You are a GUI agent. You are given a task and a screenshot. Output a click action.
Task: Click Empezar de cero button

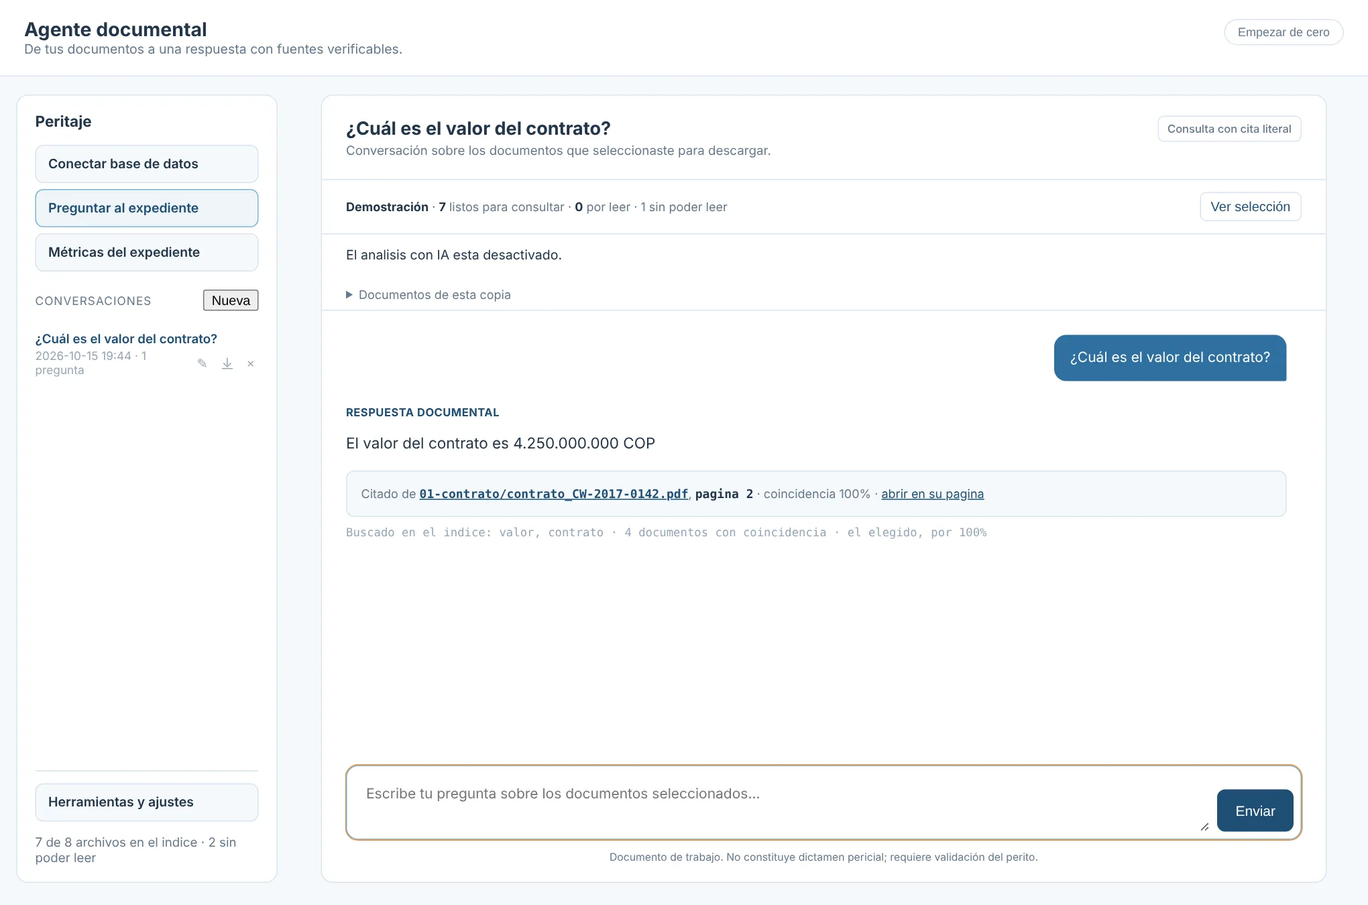tap(1284, 32)
